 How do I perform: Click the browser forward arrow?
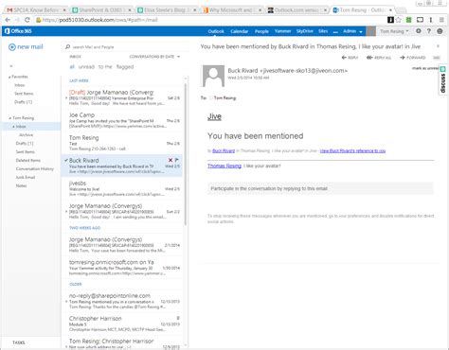click(17, 20)
